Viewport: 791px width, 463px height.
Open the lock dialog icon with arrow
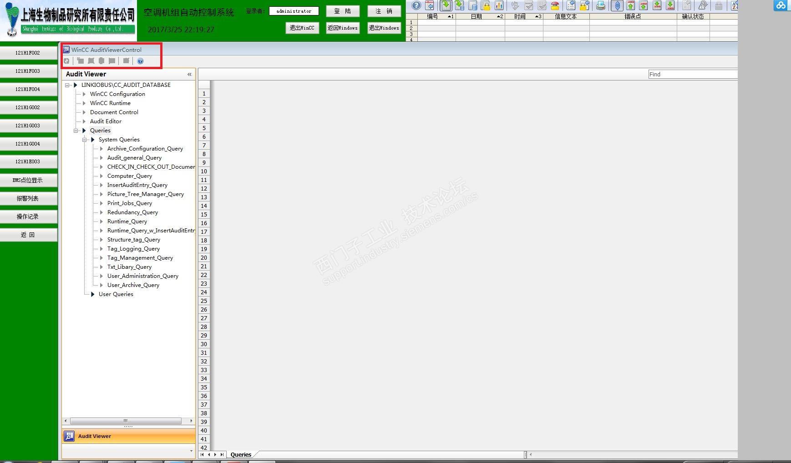tap(584, 5)
